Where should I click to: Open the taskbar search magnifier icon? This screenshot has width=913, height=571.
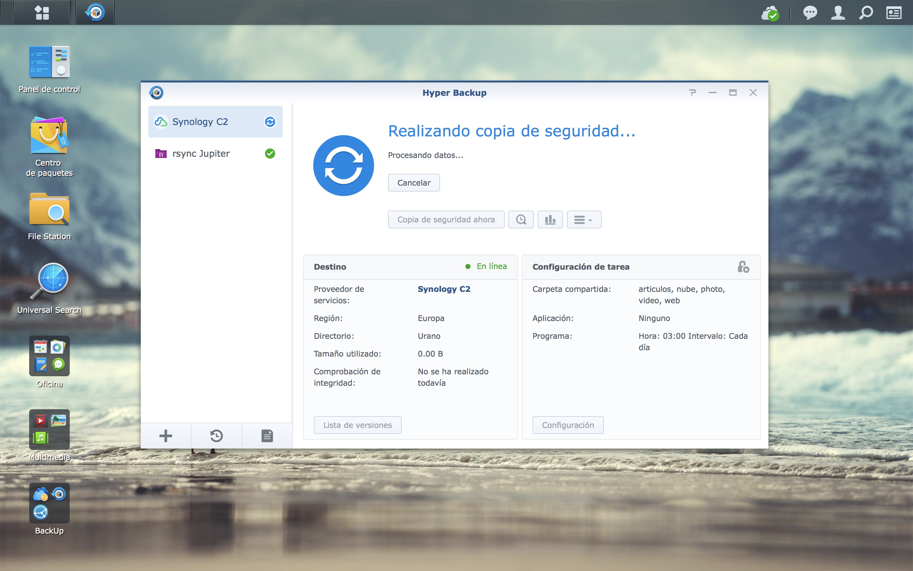(x=866, y=13)
